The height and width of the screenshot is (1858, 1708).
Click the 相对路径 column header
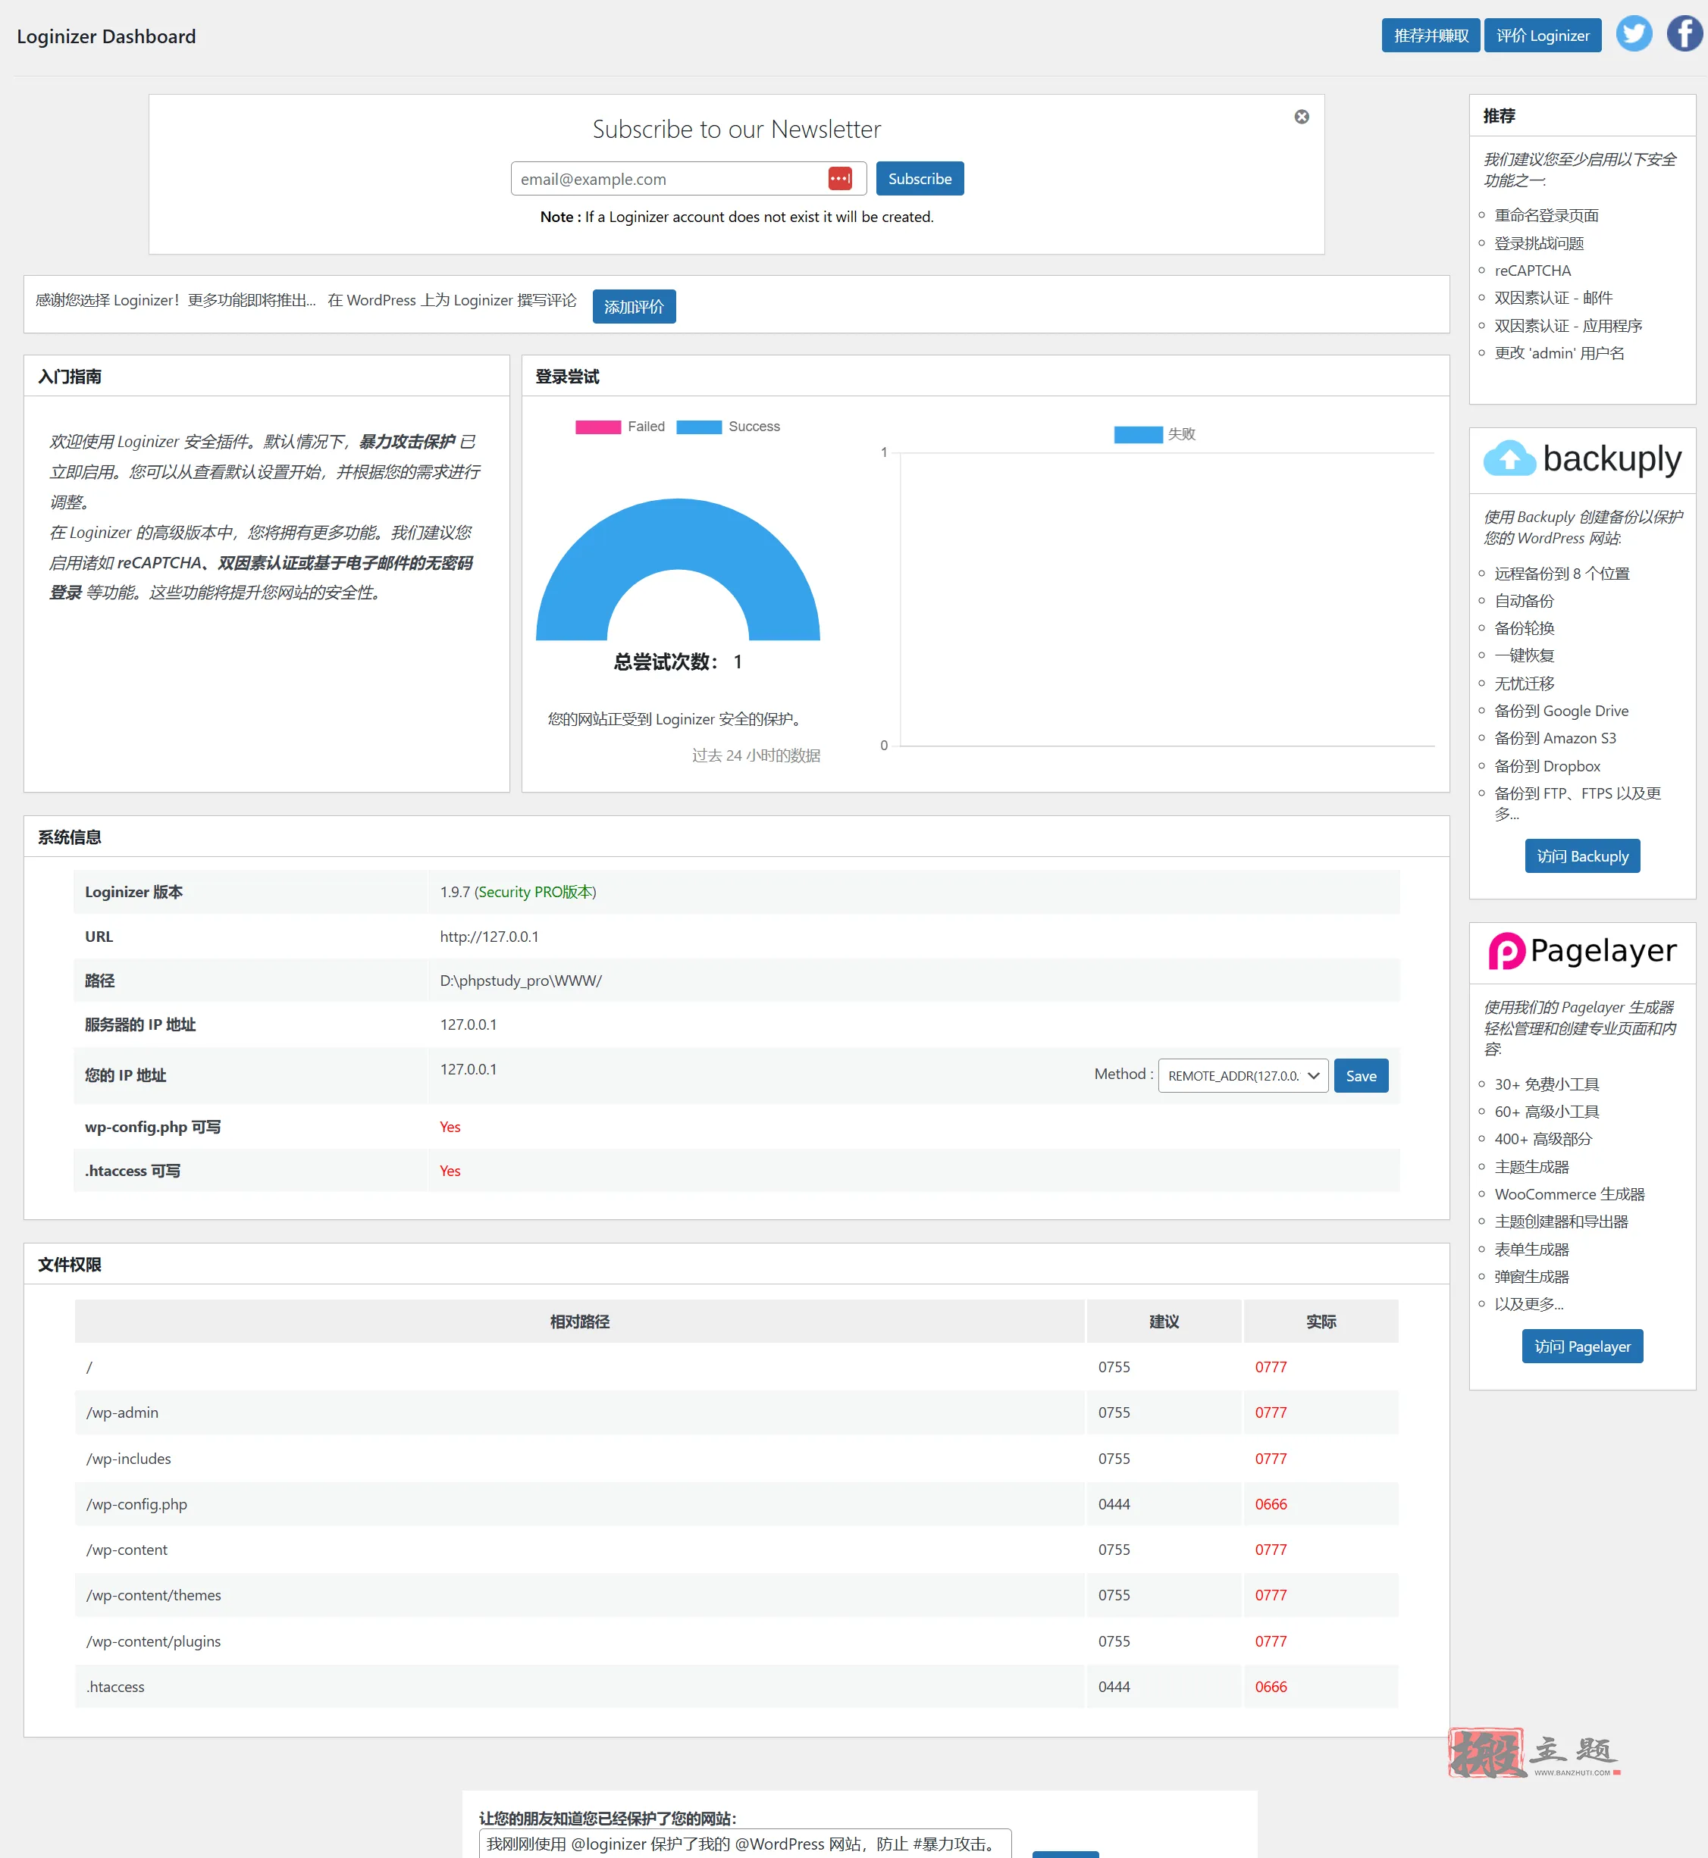point(579,1322)
